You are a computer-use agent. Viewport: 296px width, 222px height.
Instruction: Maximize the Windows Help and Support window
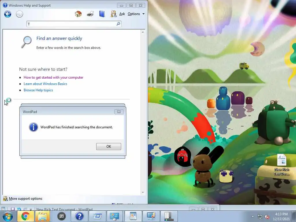pyautogui.click(x=131, y=5)
